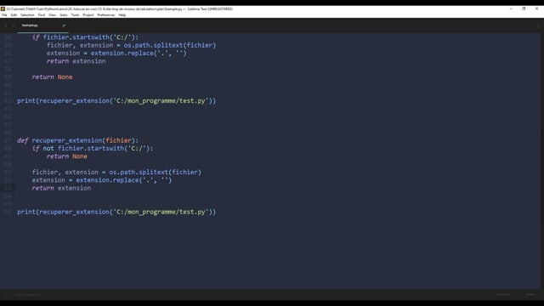
Task: Open the Python syntax selector in status bar
Action: (530, 295)
